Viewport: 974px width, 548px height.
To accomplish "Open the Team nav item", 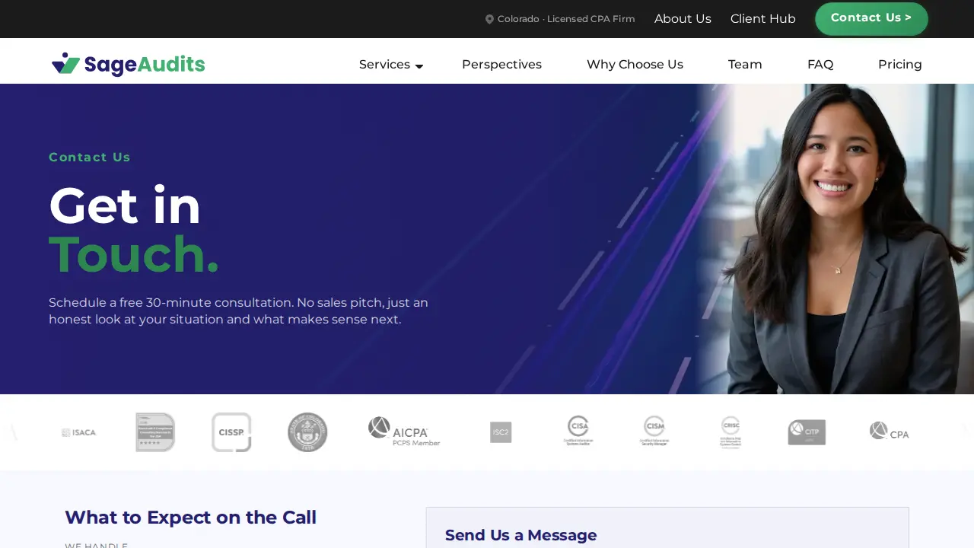I will (745, 65).
